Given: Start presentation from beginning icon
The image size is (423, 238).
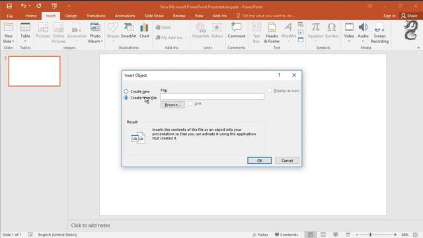Looking at the screenshot, I should 54,6.
